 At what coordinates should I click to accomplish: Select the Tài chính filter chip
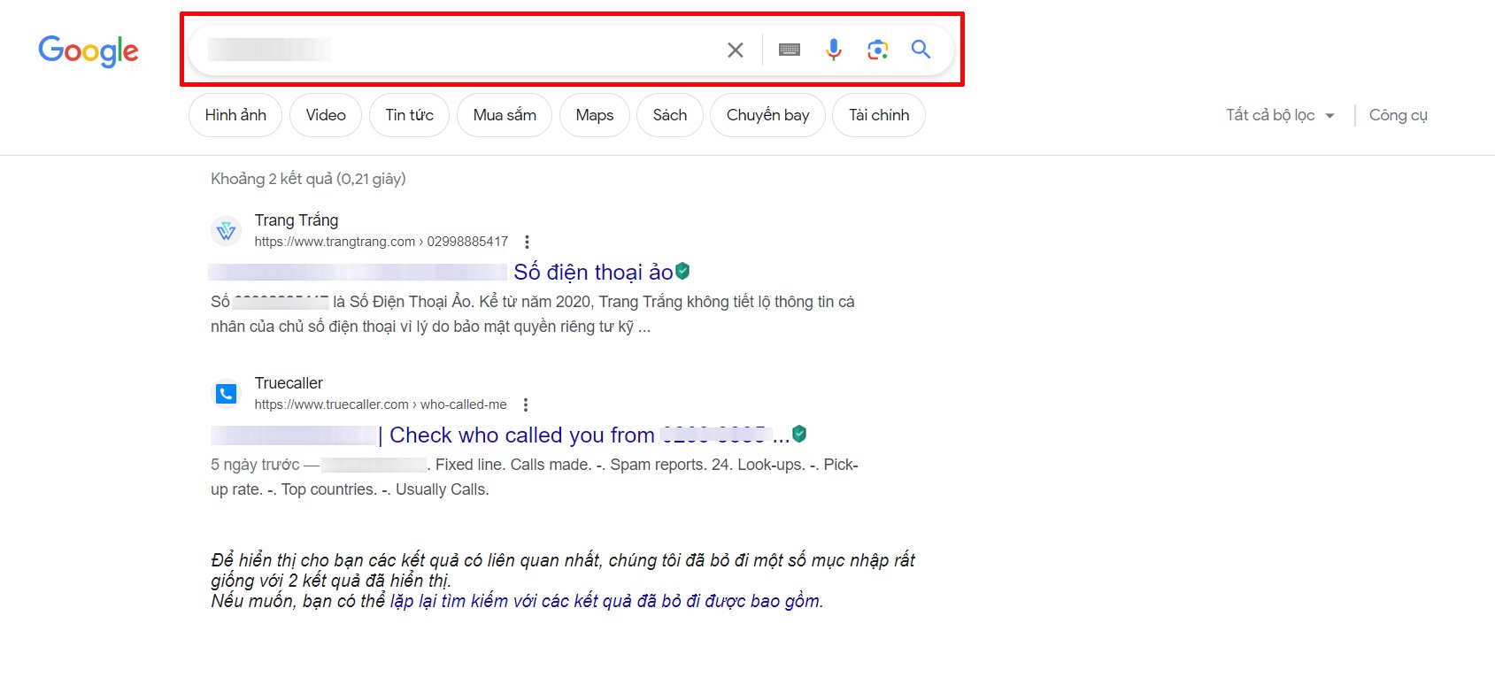879,115
